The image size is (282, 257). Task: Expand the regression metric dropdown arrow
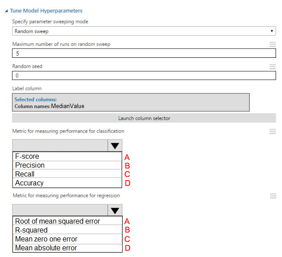[115, 210]
